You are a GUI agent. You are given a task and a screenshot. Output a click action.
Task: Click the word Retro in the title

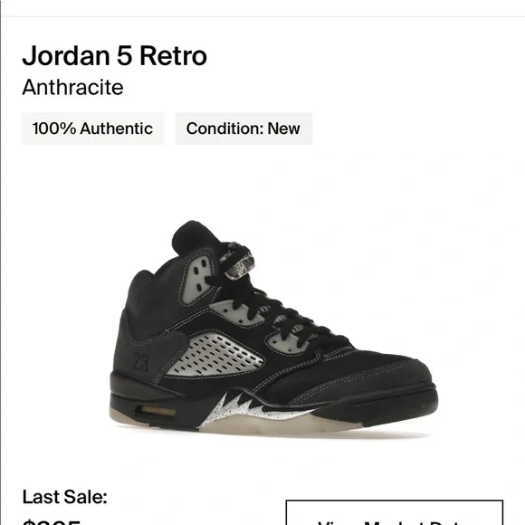click(x=173, y=55)
